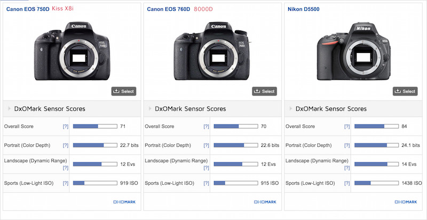The image size is (427, 220).
Task: Open the Nikon D5500 title link
Action: tap(303, 9)
